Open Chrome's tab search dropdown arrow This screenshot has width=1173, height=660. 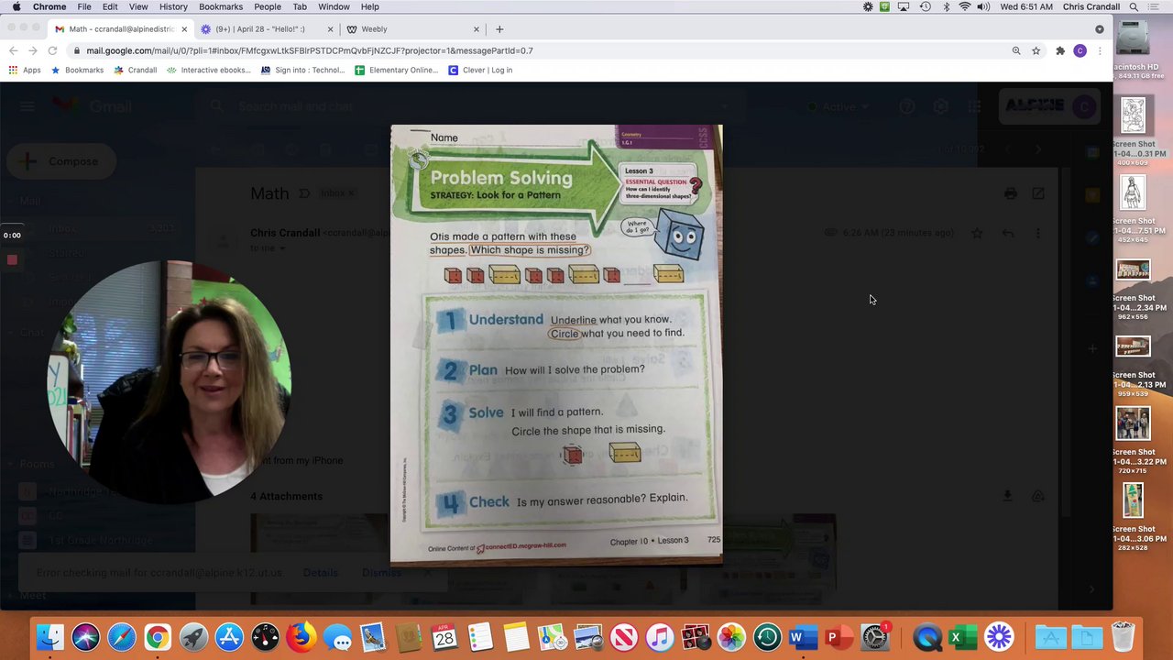[1100, 28]
